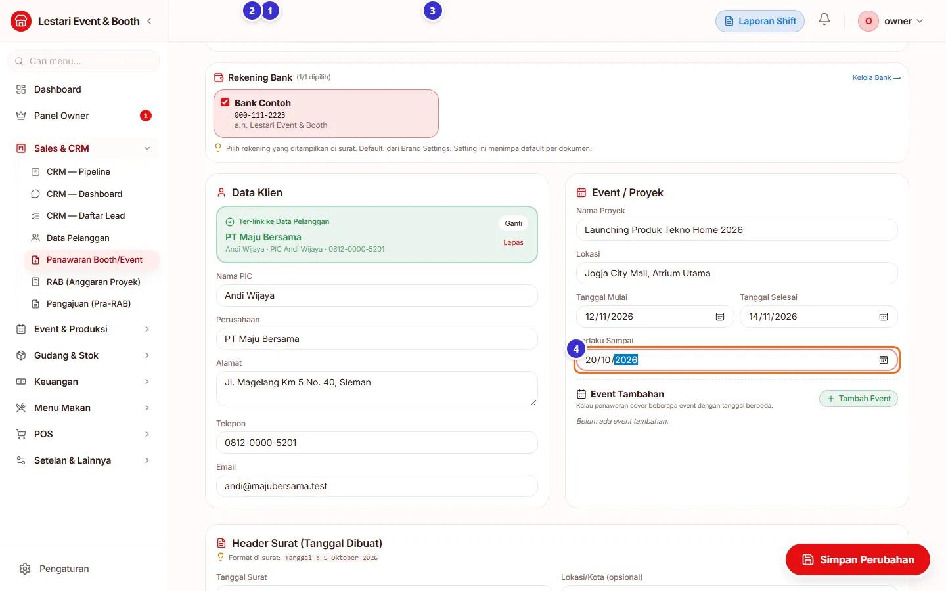Collapse the sidebar with the arrow next to the brand name

[x=150, y=21]
